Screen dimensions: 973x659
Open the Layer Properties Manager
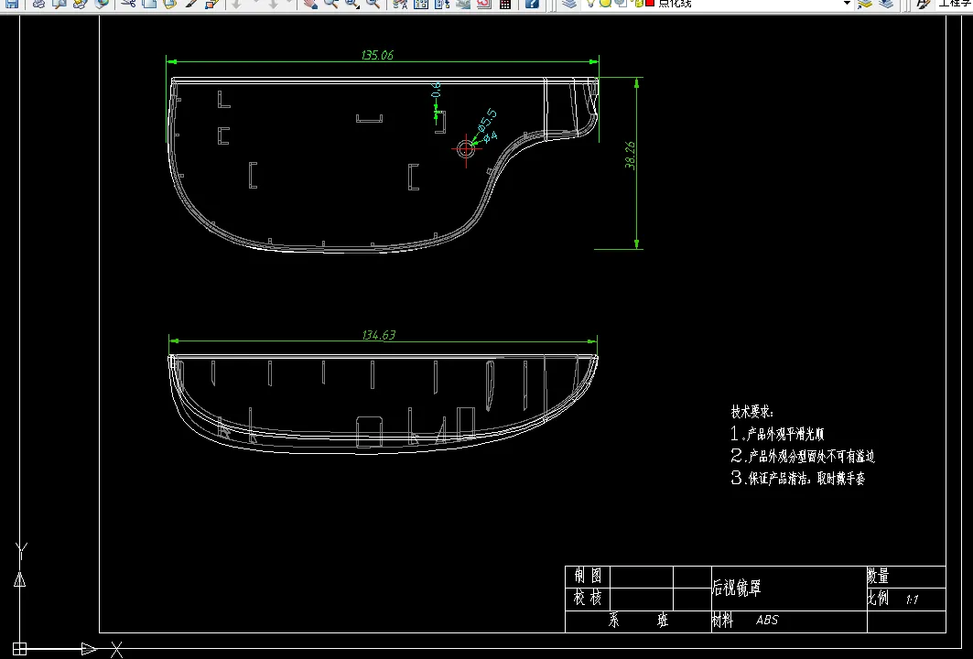click(x=569, y=3)
